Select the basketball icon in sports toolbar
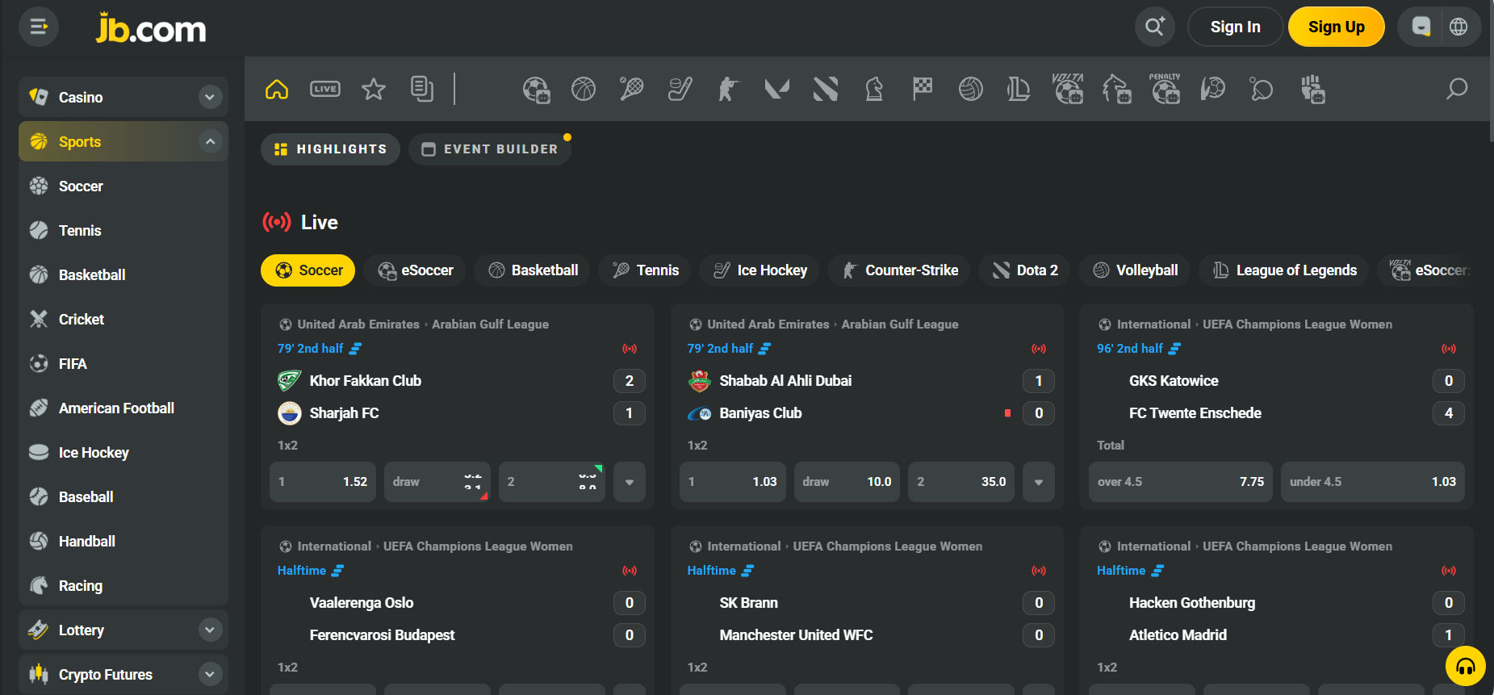 coord(584,89)
